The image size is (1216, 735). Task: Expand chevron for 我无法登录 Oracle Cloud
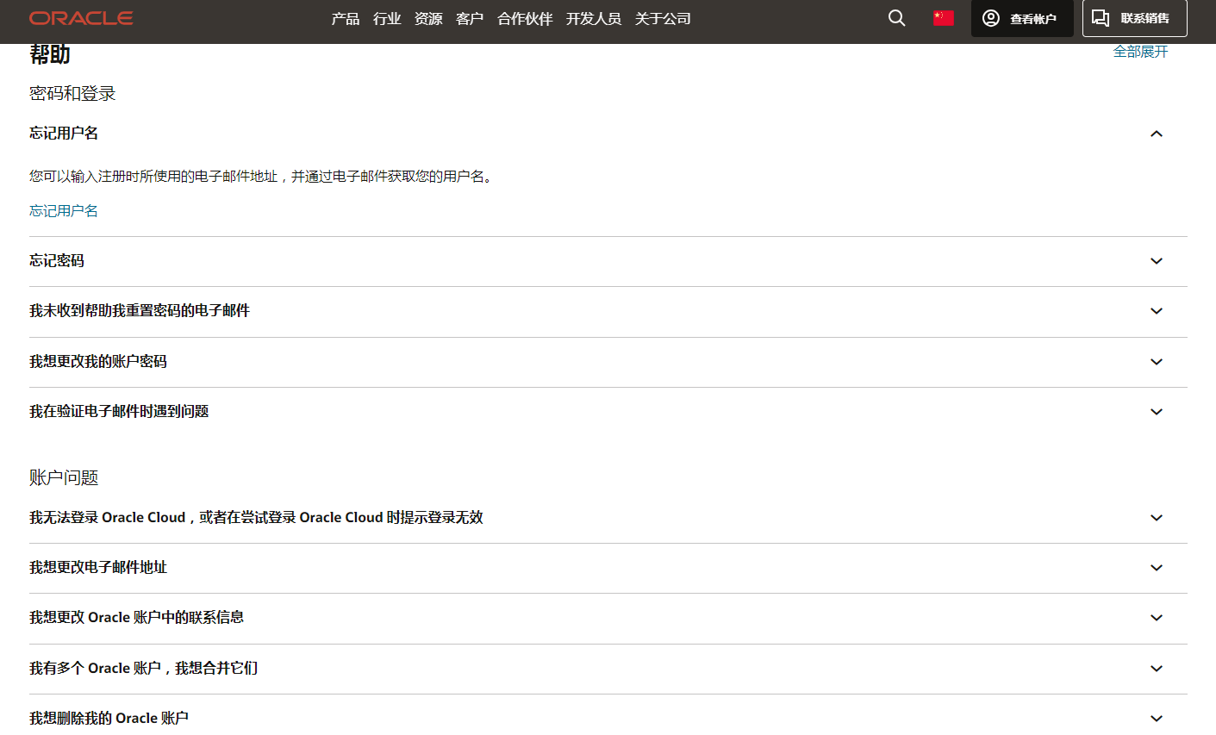[x=1157, y=518]
